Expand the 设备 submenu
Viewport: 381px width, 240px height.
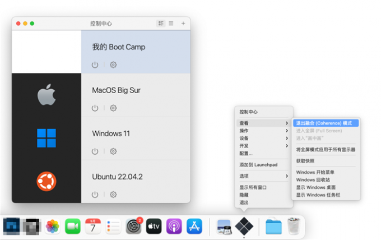pyautogui.click(x=264, y=138)
